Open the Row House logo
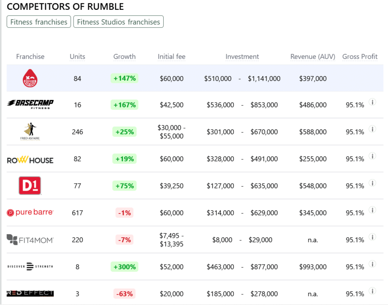388x305 pixels. click(30, 160)
